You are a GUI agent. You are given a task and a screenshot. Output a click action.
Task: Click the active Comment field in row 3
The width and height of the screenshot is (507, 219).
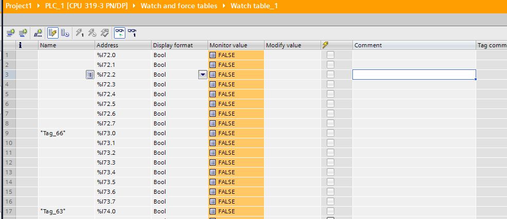coord(414,75)
